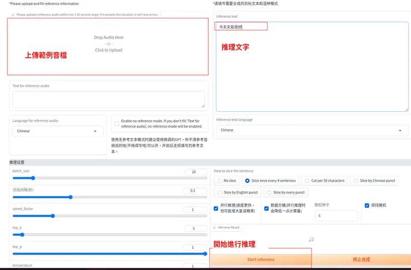Click the audio icon beside reference audio label
This screenshot has width=411, height=270.
pyautogui.click(x=13, y=14)
